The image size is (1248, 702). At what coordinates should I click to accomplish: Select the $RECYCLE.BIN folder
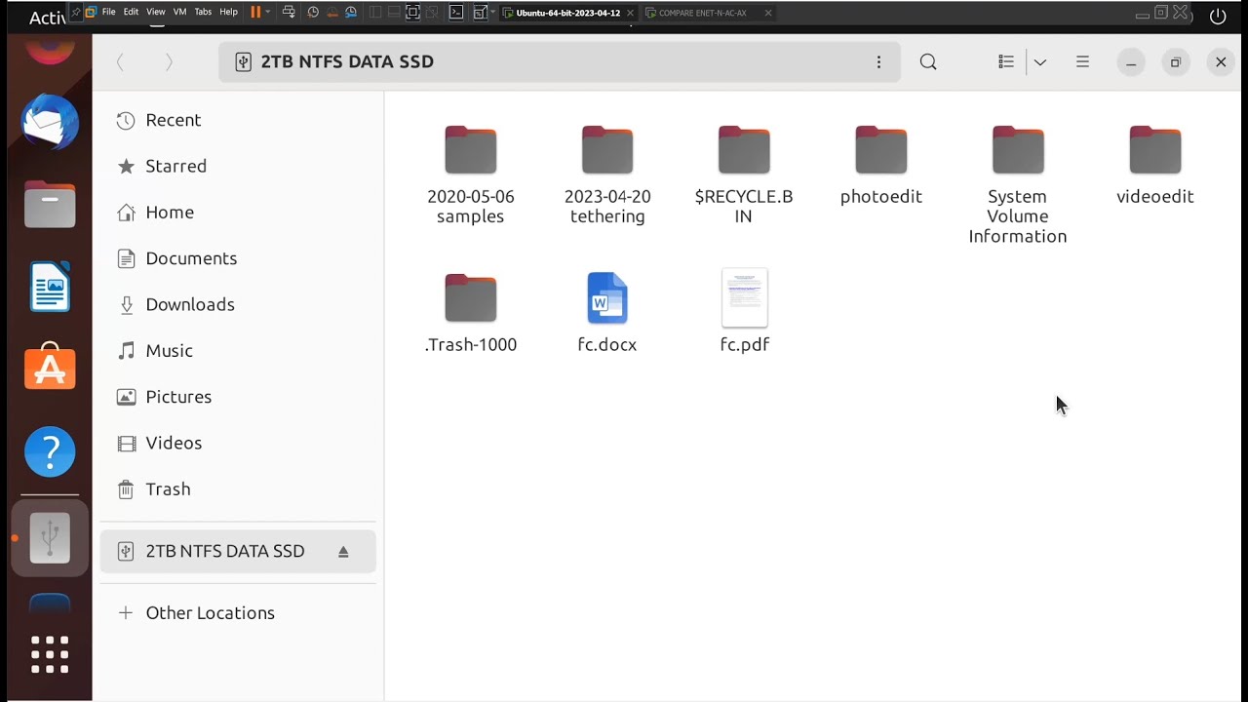[744, 175]
